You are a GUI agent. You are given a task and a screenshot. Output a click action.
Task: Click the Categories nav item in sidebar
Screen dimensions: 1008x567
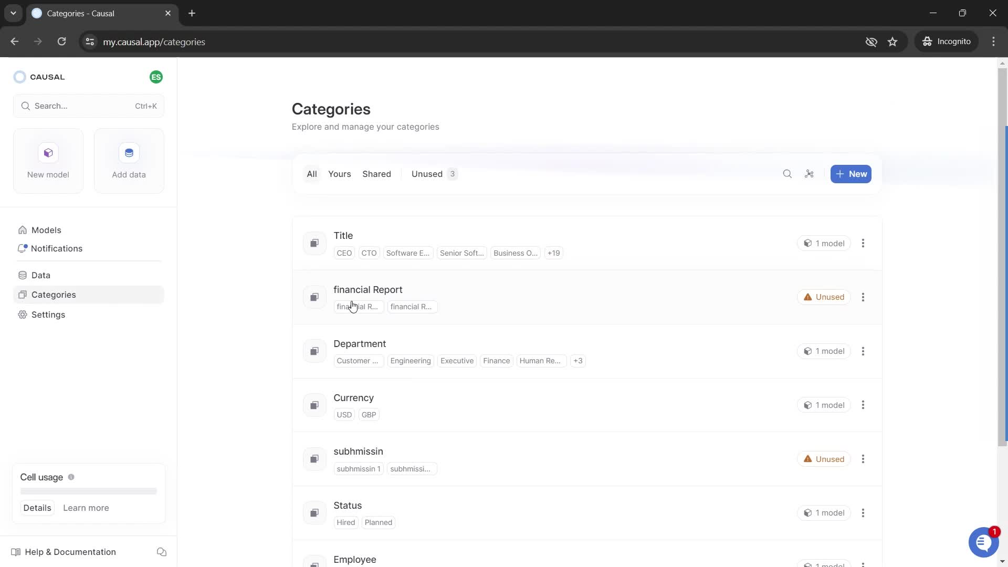click(x=54, y=294)
